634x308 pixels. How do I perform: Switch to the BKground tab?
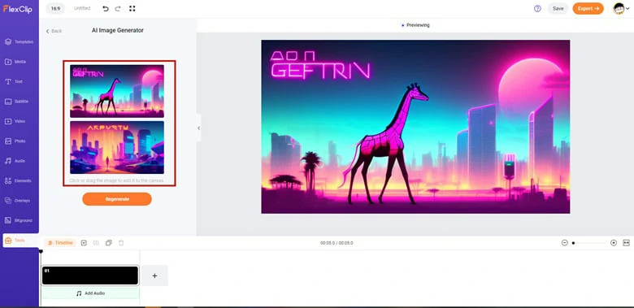click(x=19, y=220)
